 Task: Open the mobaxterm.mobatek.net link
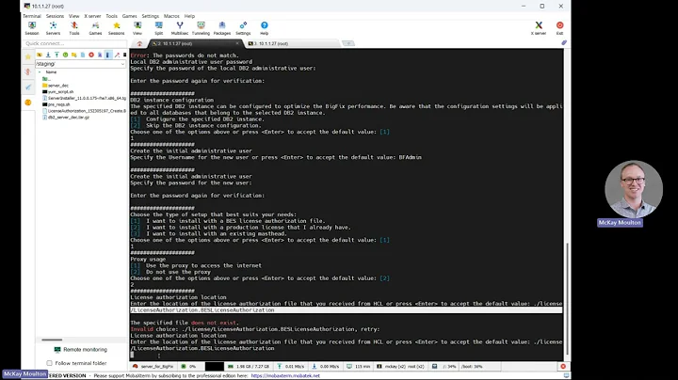coord(285,375)
